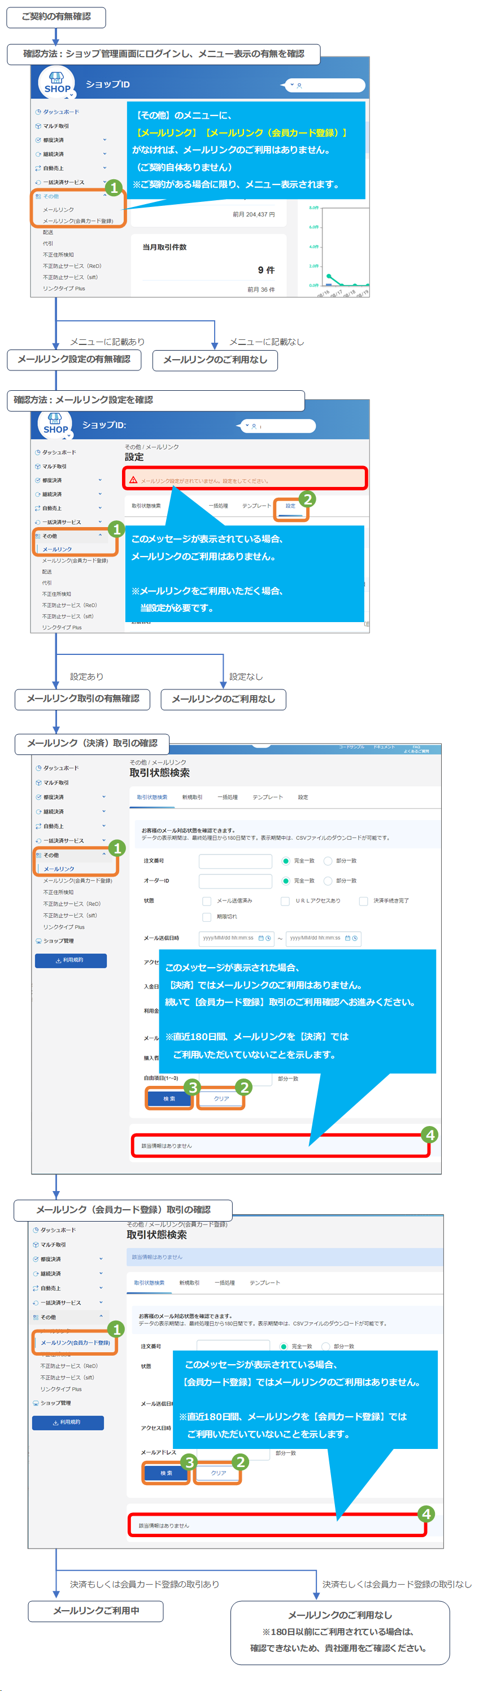Click 注文番号 input on メールリンク search screen
479x1691 pixels.
pos(235,861)
